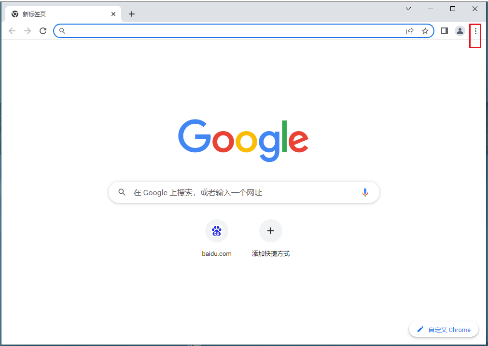Open a new tab with plus button
The height and width of the screenshot is (346, 488).
pyautogui.click(x=132, y=14)
